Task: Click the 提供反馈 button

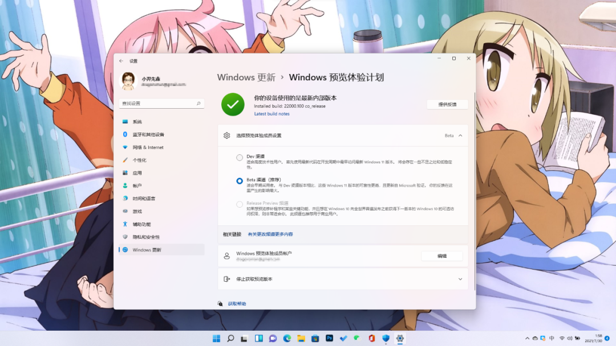Action: (447, 104)
